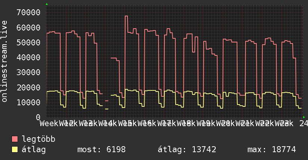Click the red line's highest peak near 68000
308x160 pixels.
(126, 16)
